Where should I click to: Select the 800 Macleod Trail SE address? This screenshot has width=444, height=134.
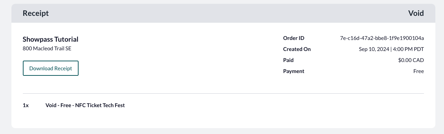[x=47, y=49]
